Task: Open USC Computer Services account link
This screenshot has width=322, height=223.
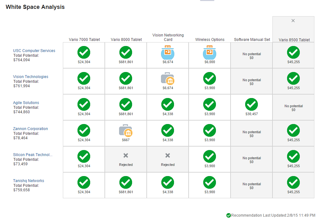Action: (x=34, y=51)
